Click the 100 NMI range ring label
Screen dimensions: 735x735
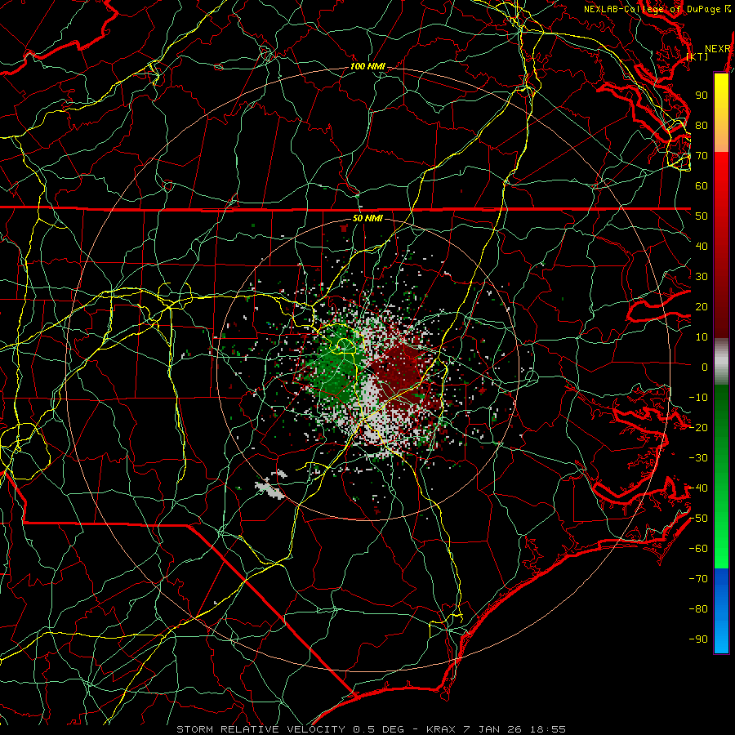tap(367, 67)
